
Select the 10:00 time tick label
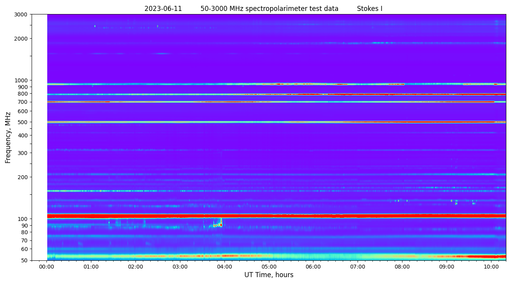click(x=491, y=267)
